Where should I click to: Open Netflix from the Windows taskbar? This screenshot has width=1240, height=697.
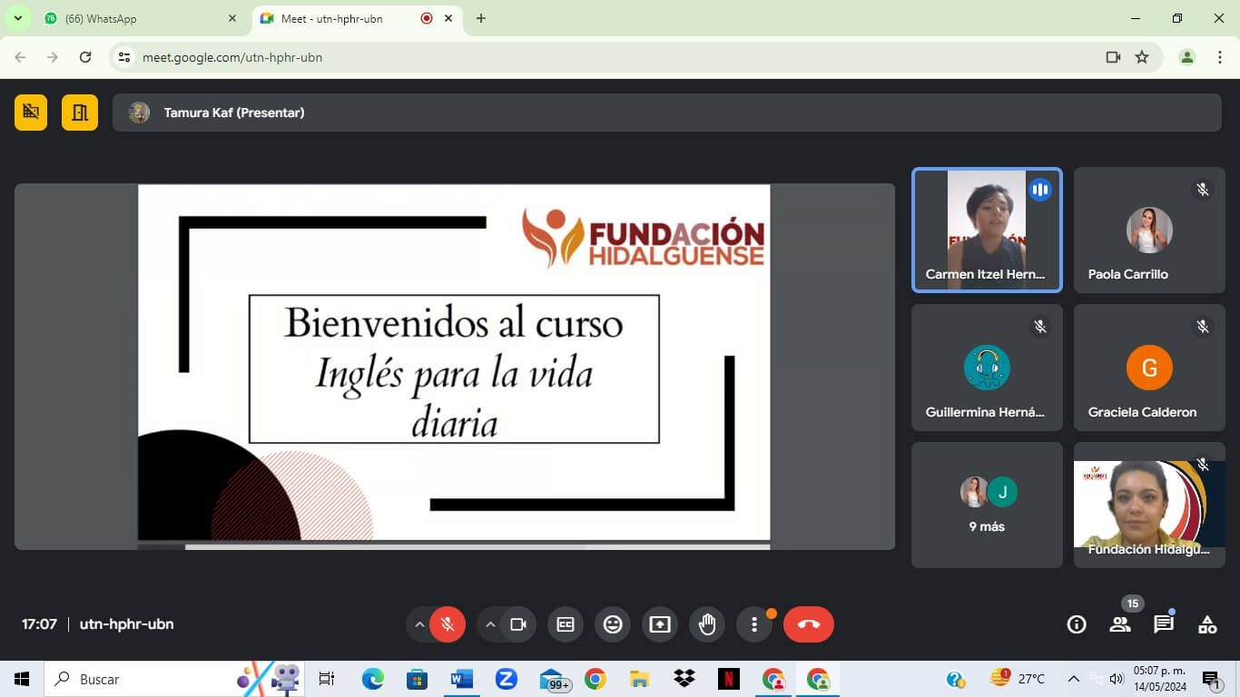pyautogui.click(x=728, y=679)
